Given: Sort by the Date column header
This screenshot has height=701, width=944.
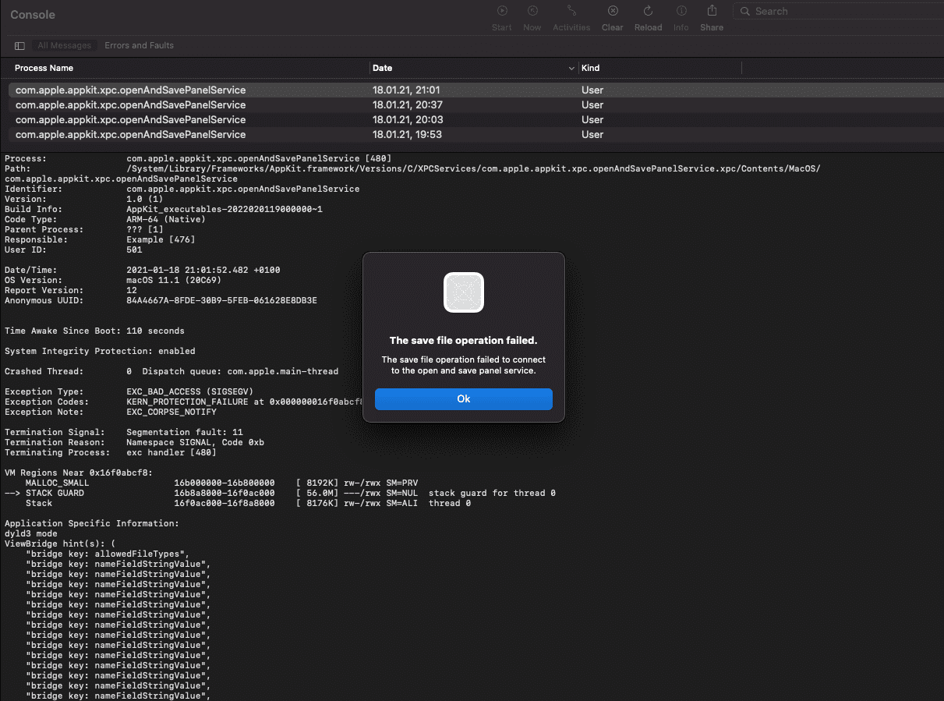Looking at the screenshot, I should point(382,68).
